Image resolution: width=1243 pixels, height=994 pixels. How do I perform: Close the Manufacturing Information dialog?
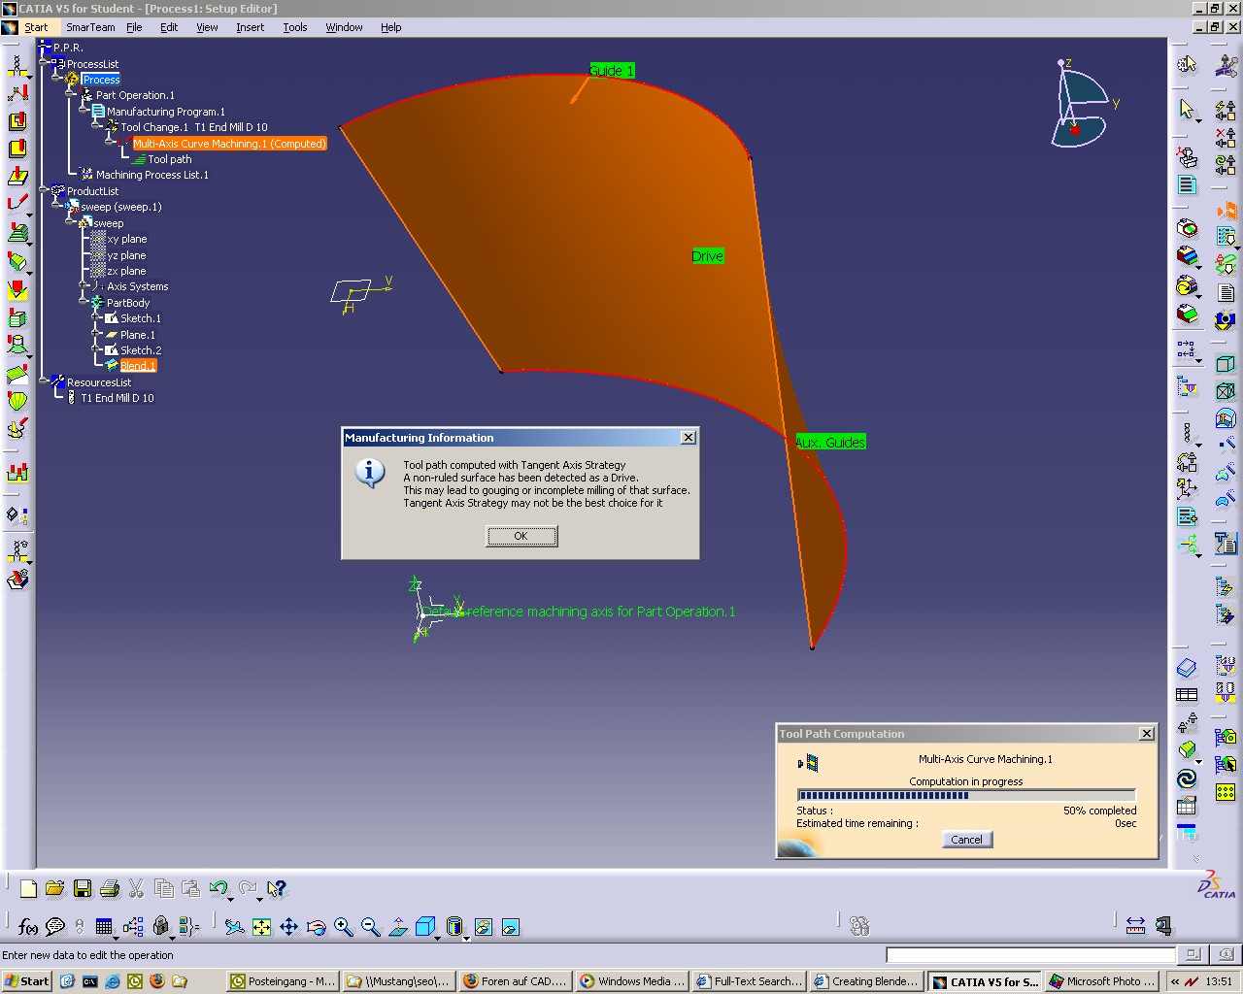(689, 438)
